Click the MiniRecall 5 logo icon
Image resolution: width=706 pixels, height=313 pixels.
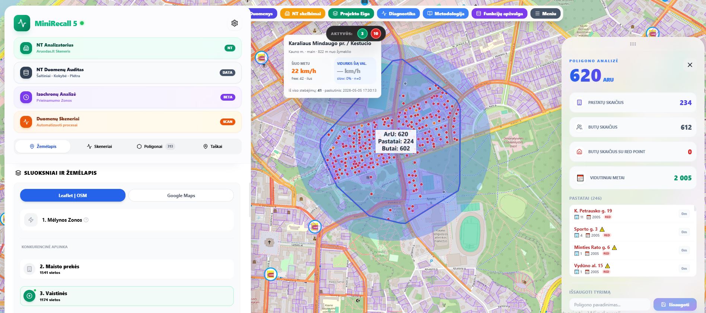[22, 23]
